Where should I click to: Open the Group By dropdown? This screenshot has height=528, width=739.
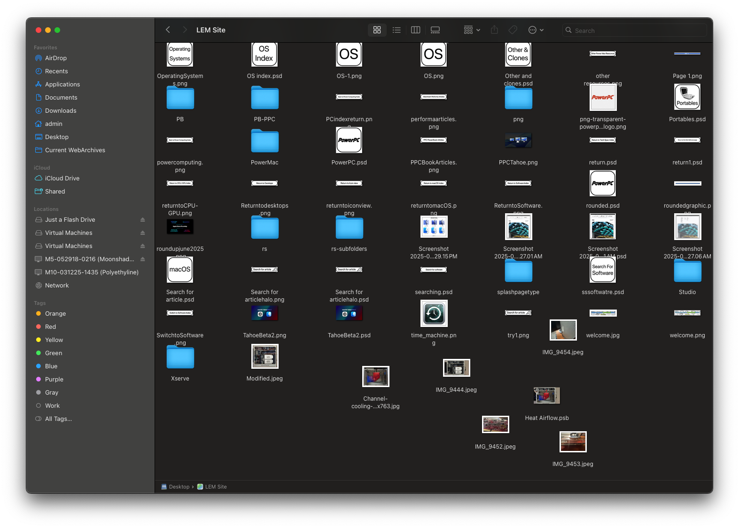[472, 30]
